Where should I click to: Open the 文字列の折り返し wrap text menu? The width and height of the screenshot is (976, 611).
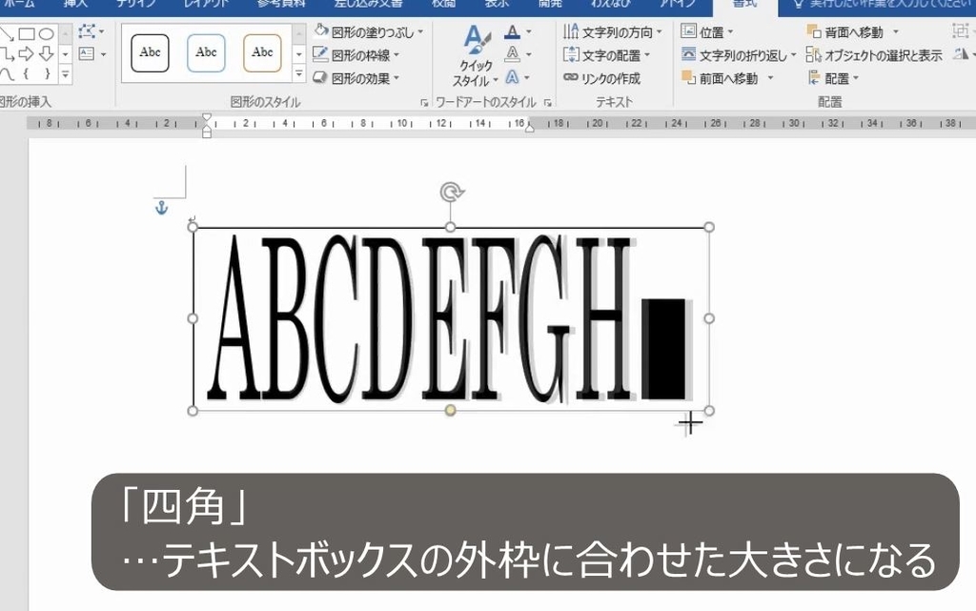click(x=739, y=55)
